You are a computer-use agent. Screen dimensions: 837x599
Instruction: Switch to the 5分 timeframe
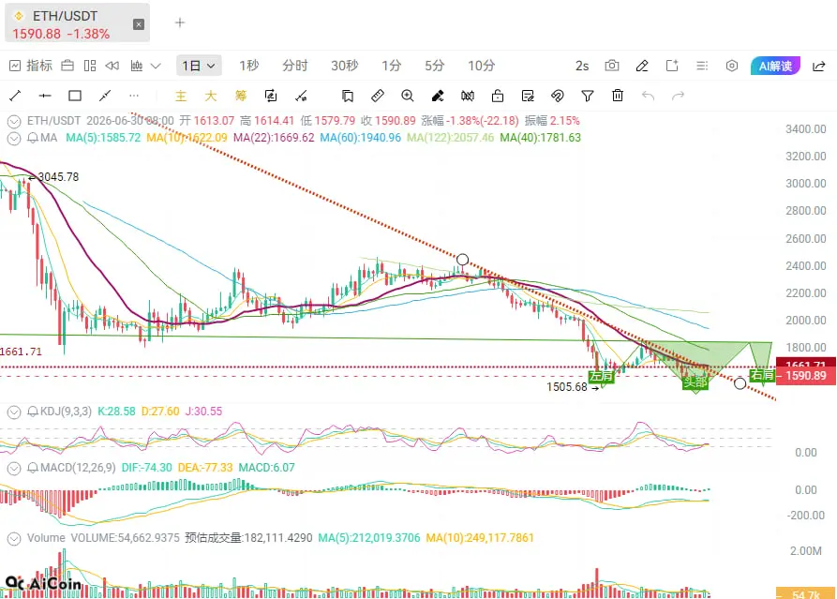434,66
